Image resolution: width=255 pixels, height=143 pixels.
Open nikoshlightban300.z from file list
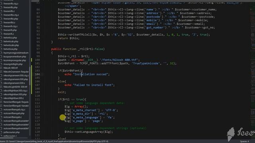click(14, 98)
